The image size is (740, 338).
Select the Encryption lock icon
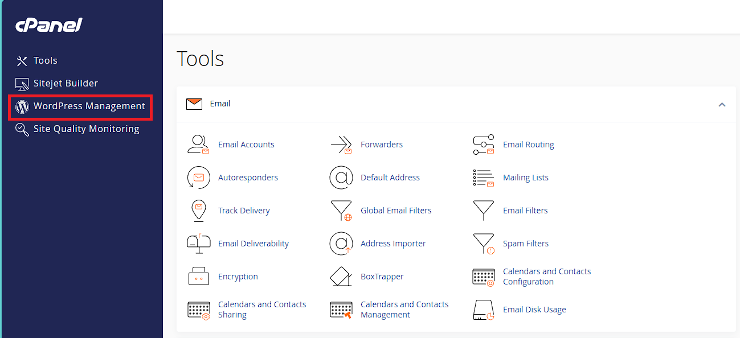(x=199, y=277)
